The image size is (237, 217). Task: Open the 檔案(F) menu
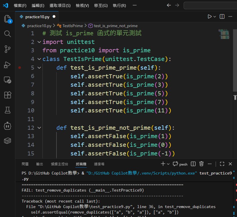[20, 5]
